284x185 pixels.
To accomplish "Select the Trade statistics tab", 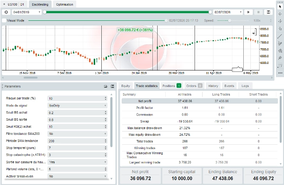I will pyautogui.click(x=147, y=86).
